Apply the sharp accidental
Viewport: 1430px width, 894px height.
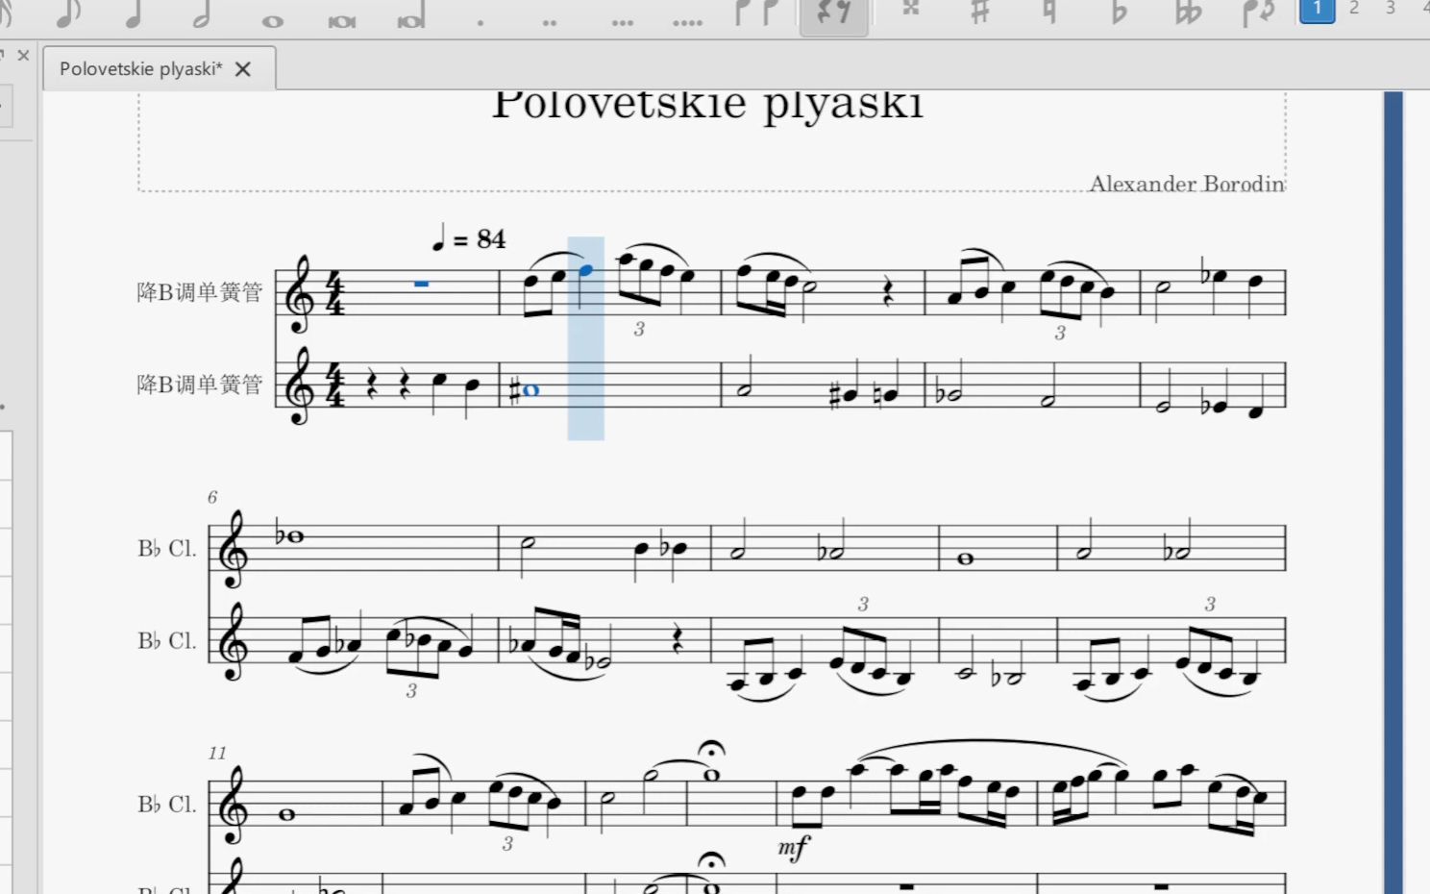point(979,11)
